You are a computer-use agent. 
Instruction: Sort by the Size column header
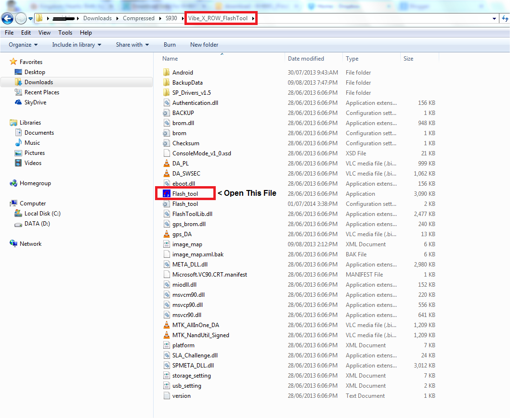408,59
